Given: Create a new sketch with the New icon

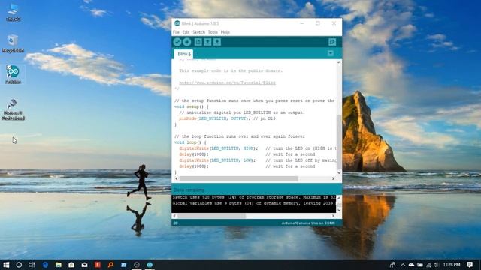Looking at the screenshot, I should (x=198, y=42).
